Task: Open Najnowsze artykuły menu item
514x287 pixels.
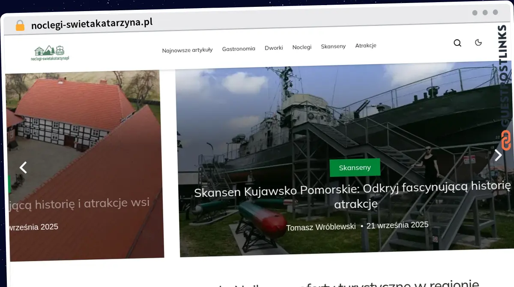Action: (187, 50)
